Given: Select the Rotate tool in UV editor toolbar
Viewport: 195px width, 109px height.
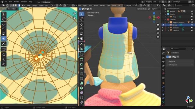Looking at the screenshot, I should [4, 29].
